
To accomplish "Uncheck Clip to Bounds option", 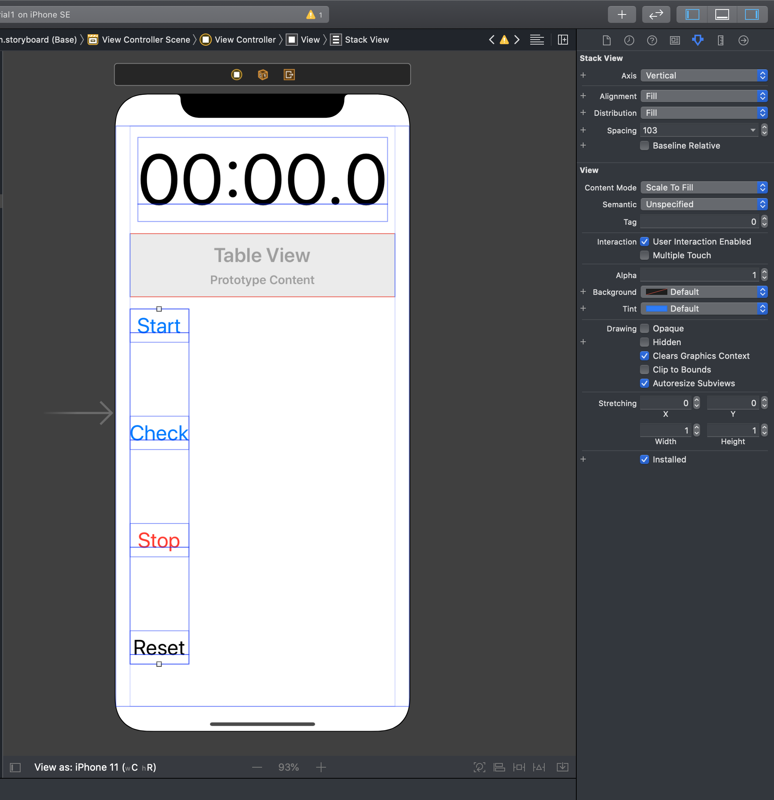I will coord(644,370).
